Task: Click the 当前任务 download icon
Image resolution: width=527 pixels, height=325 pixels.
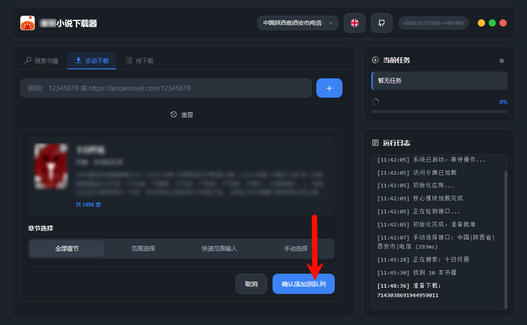Action: click(x=375, y=60)
